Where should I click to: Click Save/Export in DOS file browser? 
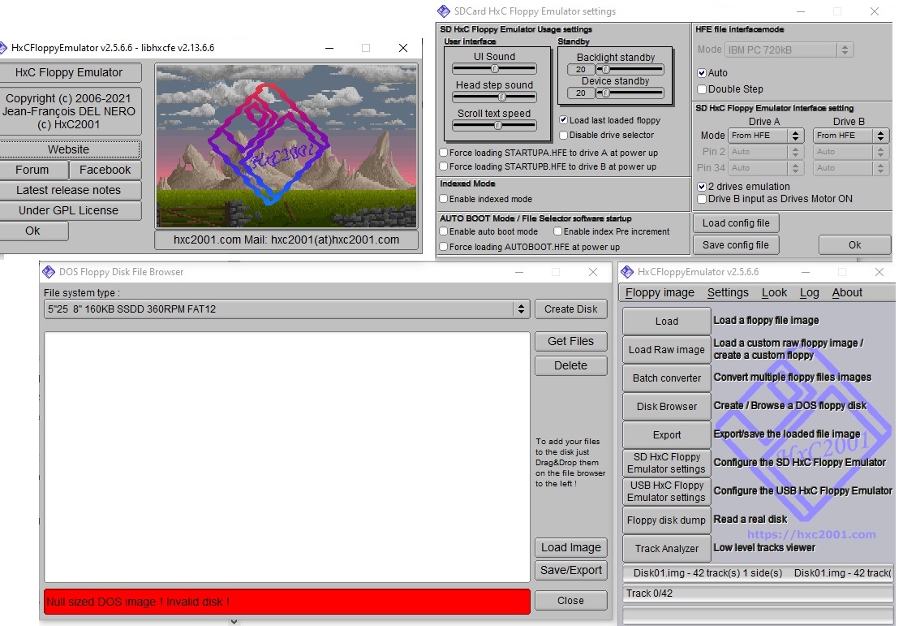[570, 570]
